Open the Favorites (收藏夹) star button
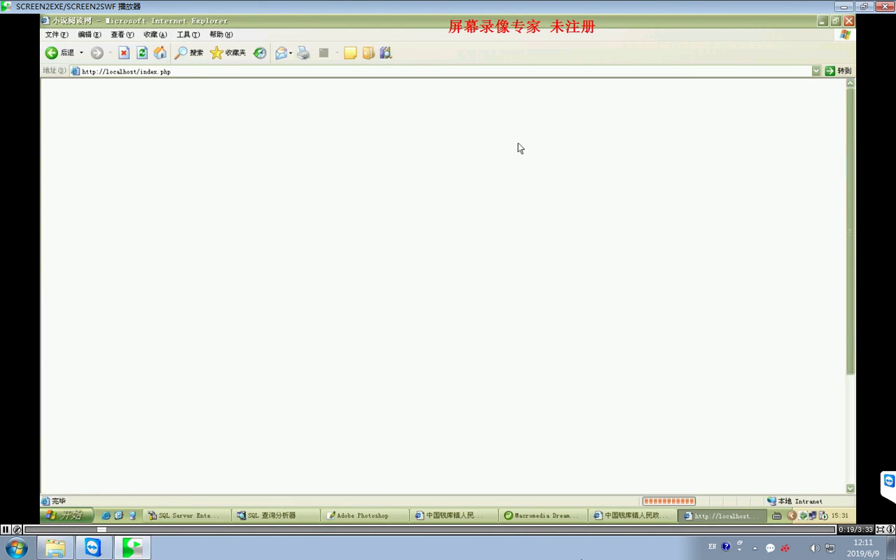The image size is (896, 560). pos(228,53)
